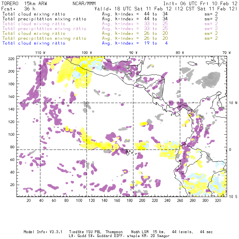The height and width of the screenshot is (239, 239).
Task: Select '44 to 34' on first legend row
Action: pos(156,14)
